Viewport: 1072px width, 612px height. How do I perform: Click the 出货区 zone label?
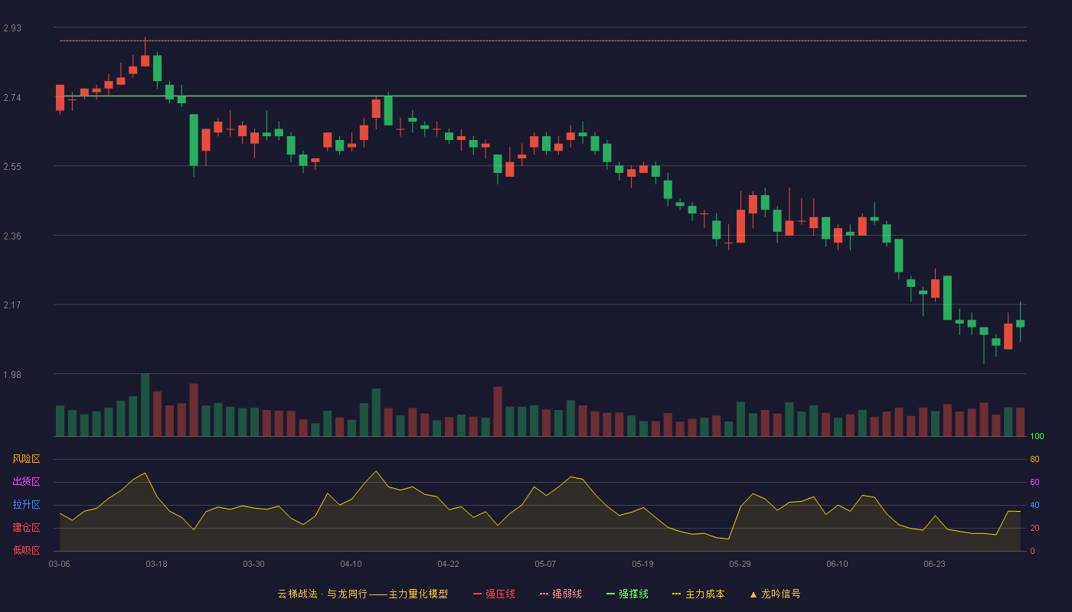pos(26,482)
